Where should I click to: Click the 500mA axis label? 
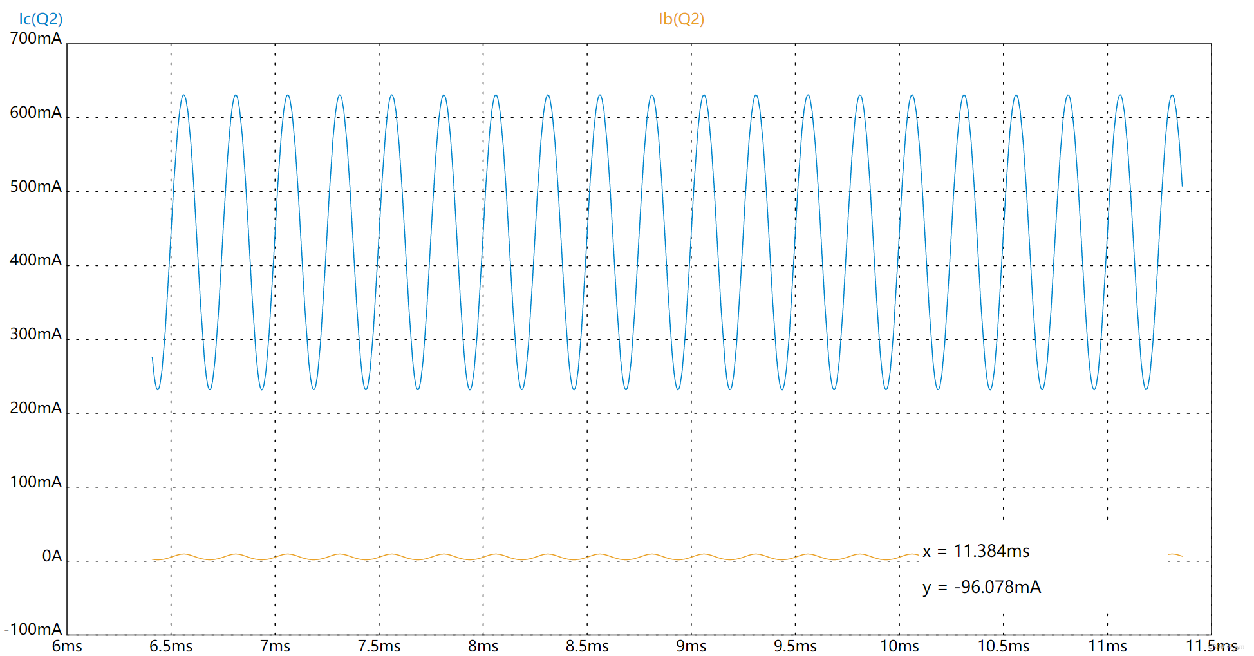(36, 187)
